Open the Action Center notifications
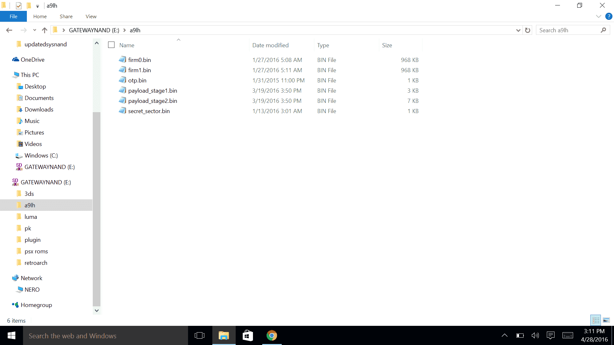 point(551,335)
